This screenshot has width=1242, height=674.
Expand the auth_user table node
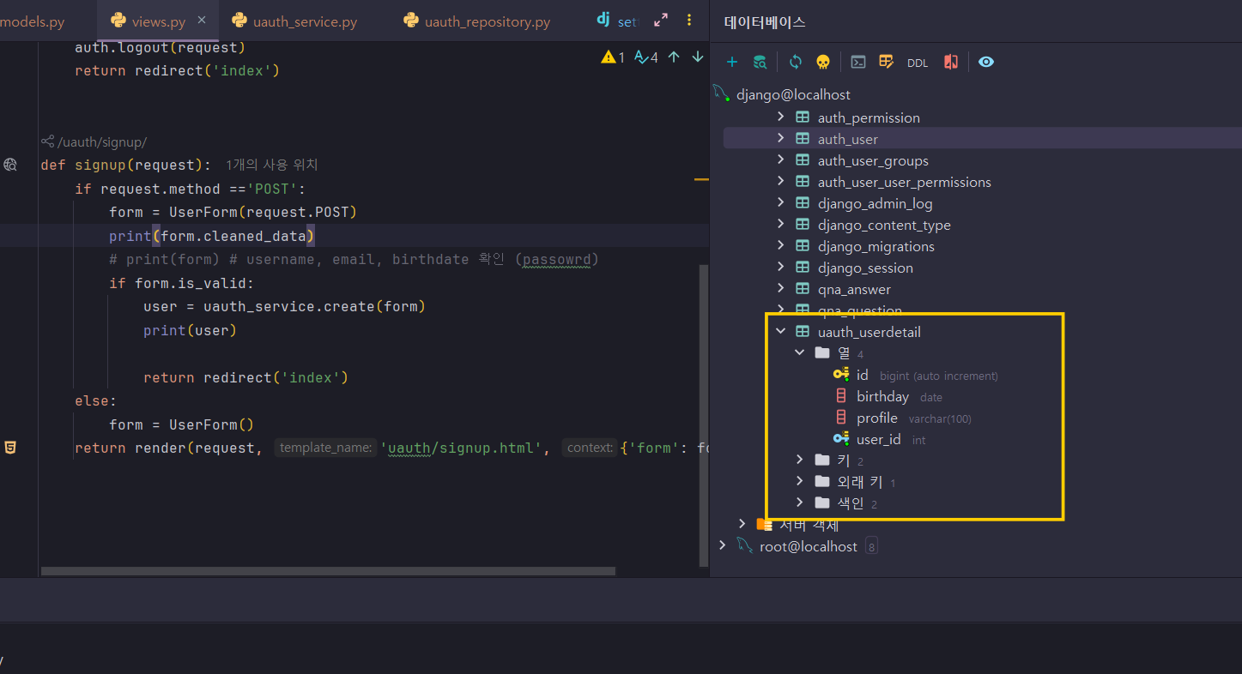pyautogui.click(x=780, y=138)
